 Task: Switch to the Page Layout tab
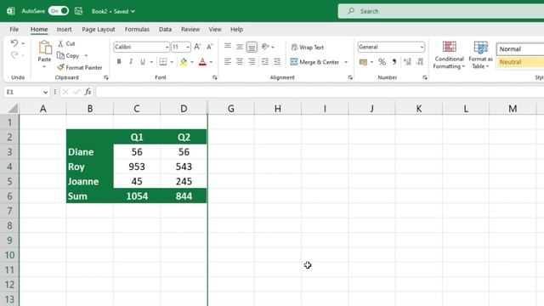point(99,29)
